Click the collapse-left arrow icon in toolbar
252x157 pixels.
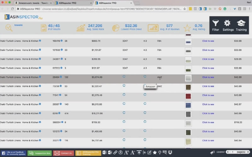point(144,152)
